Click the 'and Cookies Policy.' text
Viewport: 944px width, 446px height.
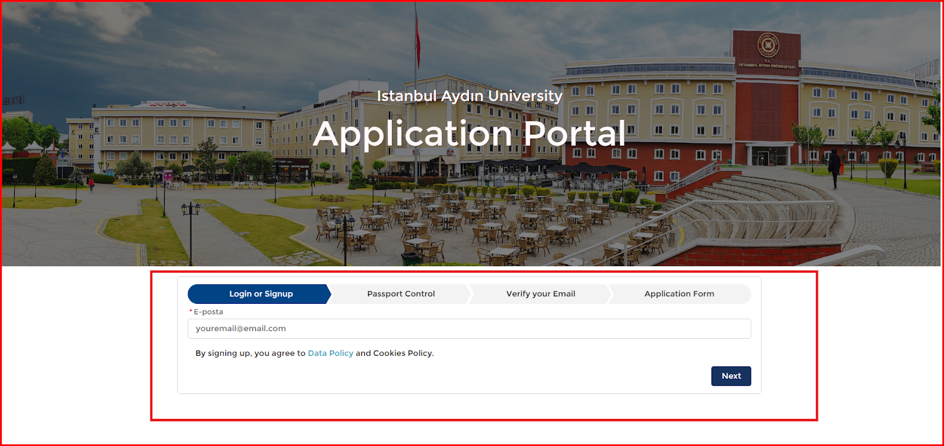pos(395,353)
